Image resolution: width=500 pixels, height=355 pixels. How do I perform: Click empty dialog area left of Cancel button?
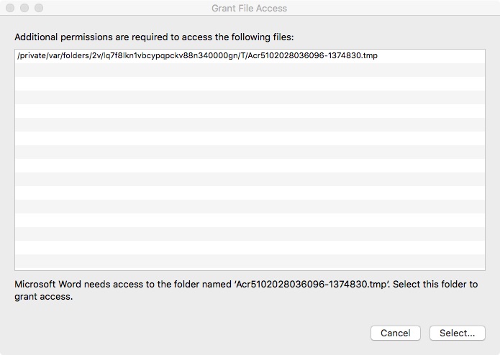coord(191,333)
